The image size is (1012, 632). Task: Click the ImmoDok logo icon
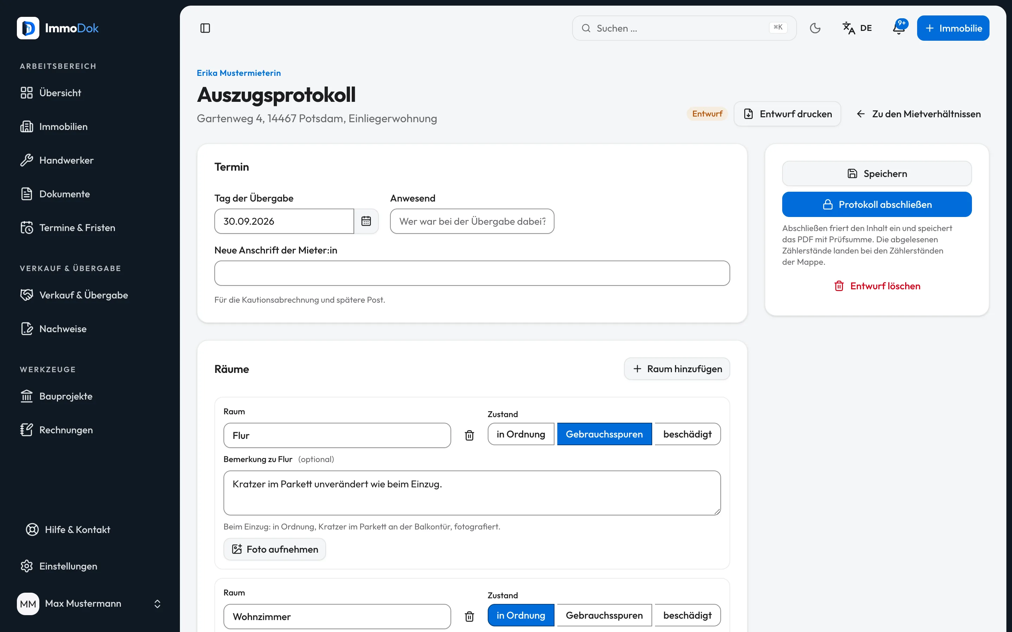coord(28,28)
